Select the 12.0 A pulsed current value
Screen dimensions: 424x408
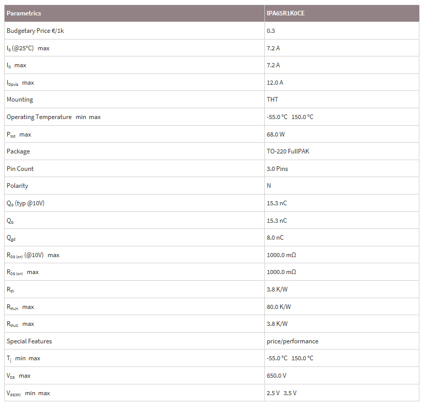click(275, 83)
